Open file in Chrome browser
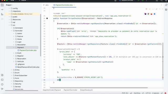Image resolution: width=168 pixels, height=94 pixels. coord(148,14)
